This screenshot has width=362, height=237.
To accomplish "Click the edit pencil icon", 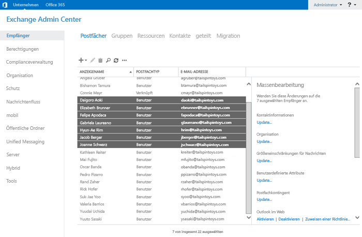I will 93,60.
